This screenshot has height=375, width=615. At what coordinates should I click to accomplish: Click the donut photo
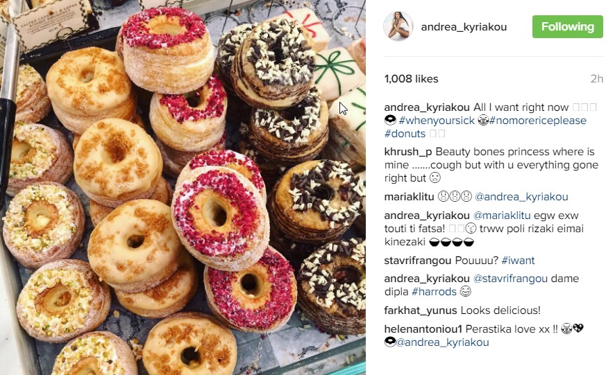(x=183, y=187)
